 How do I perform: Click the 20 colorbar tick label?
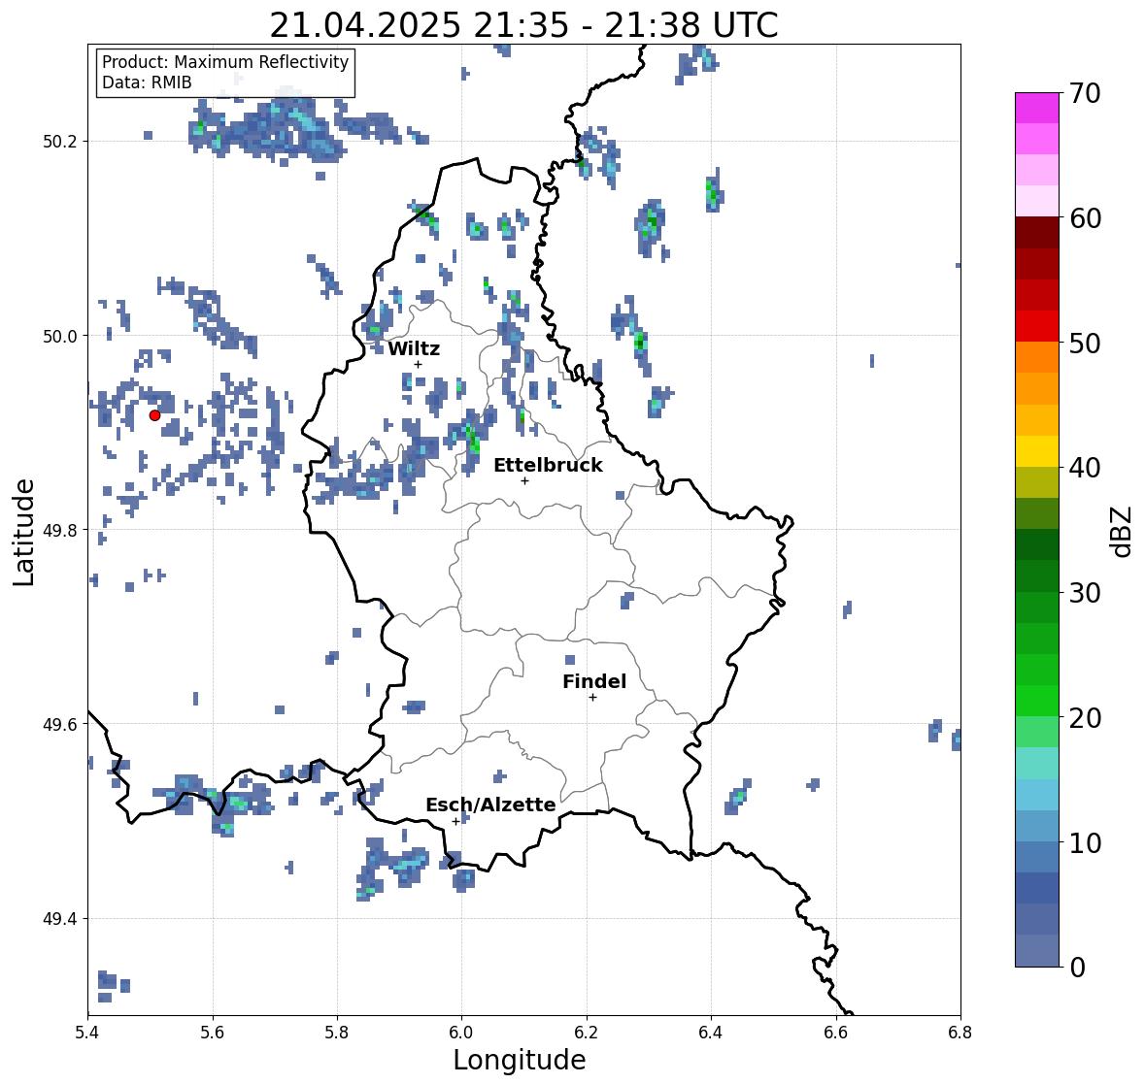(1085, 718)
